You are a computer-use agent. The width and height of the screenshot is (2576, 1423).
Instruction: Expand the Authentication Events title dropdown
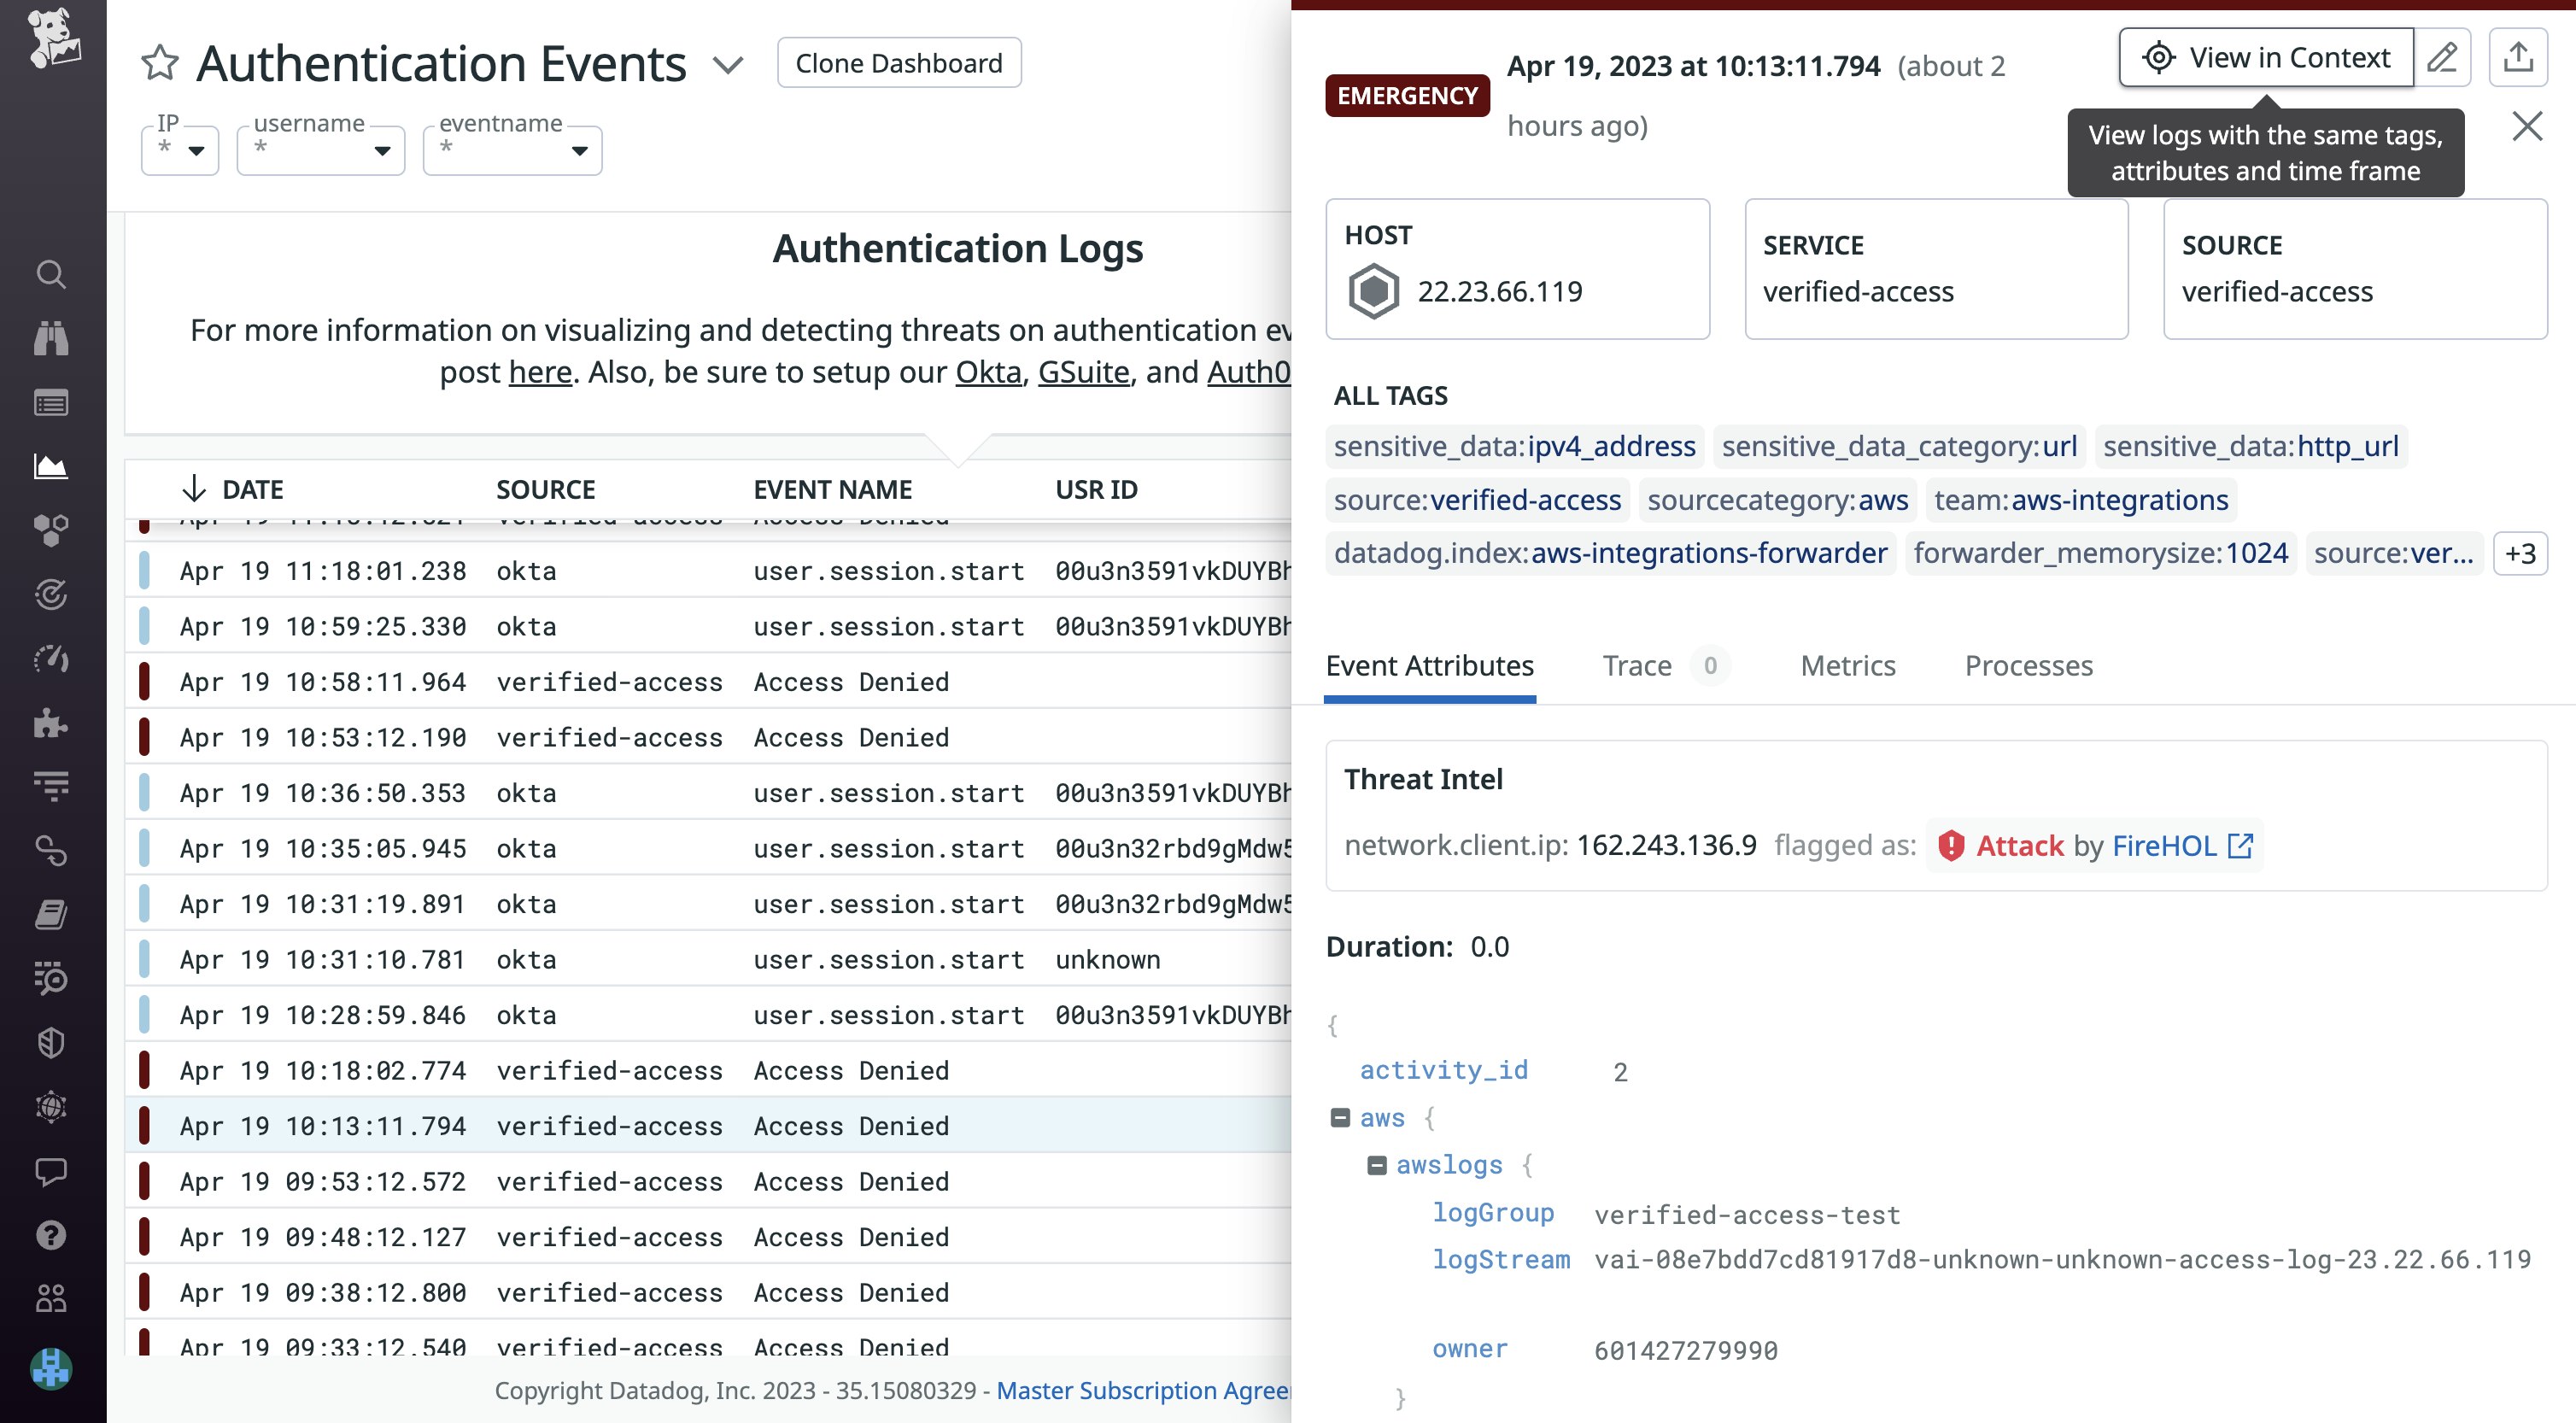729,64
